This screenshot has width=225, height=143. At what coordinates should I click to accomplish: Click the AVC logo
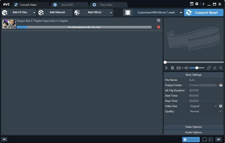(x=6, y=4)
